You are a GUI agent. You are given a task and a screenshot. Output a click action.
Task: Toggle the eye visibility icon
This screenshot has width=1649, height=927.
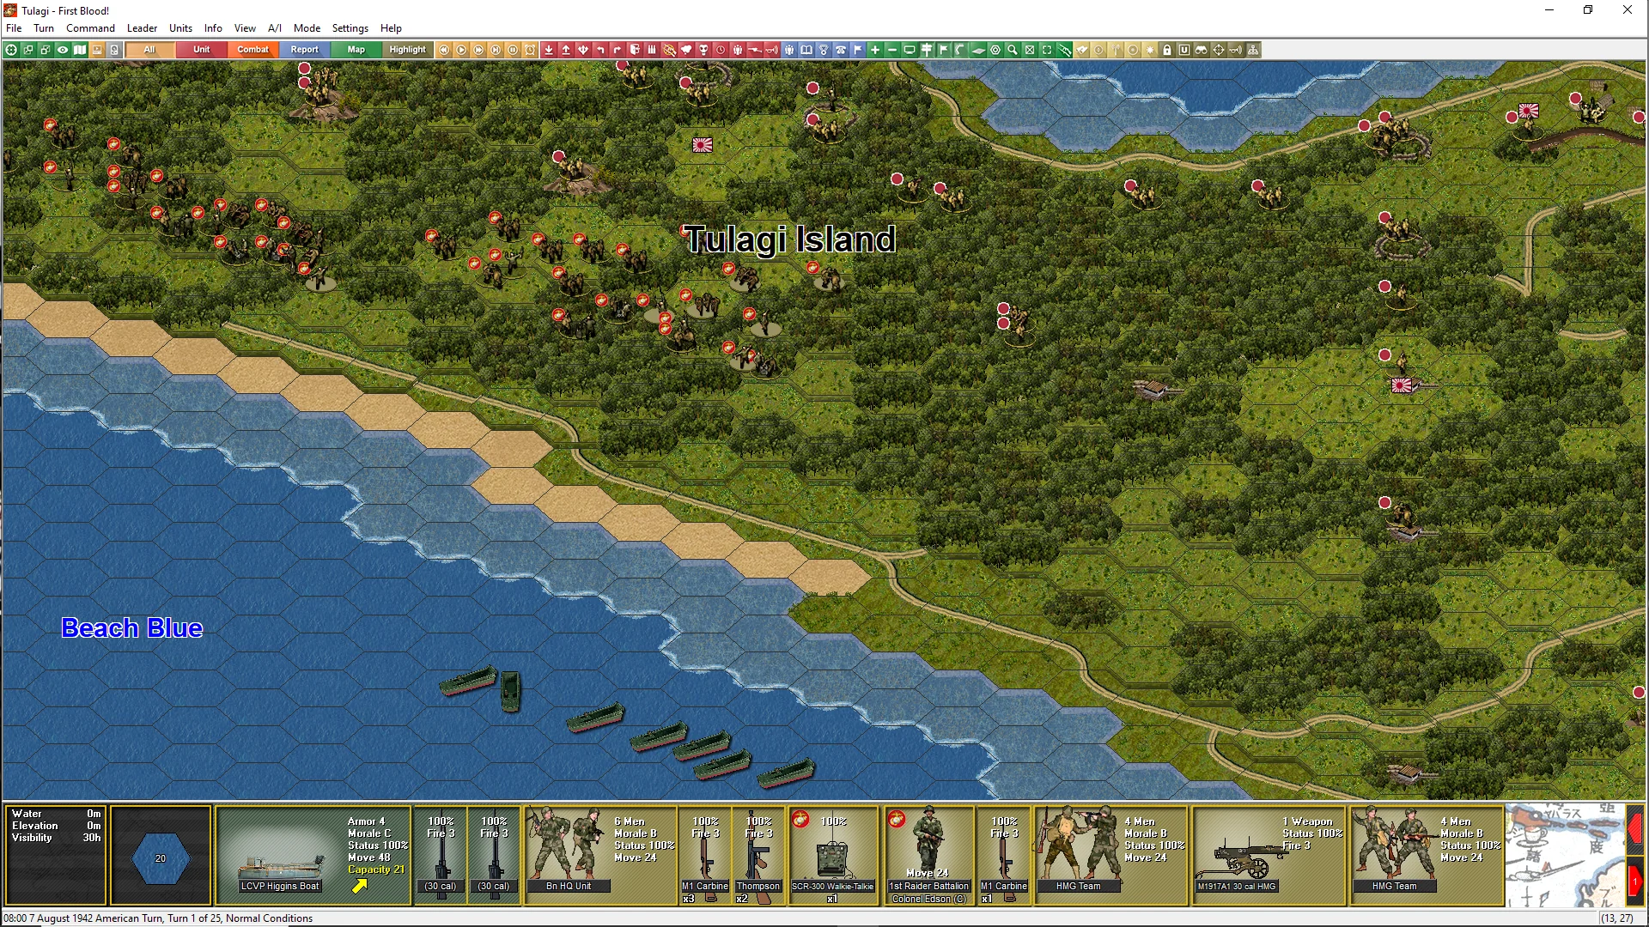(63, 50)
